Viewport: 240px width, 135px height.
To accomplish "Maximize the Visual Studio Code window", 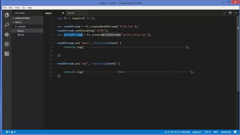I will tap(229, 2).
